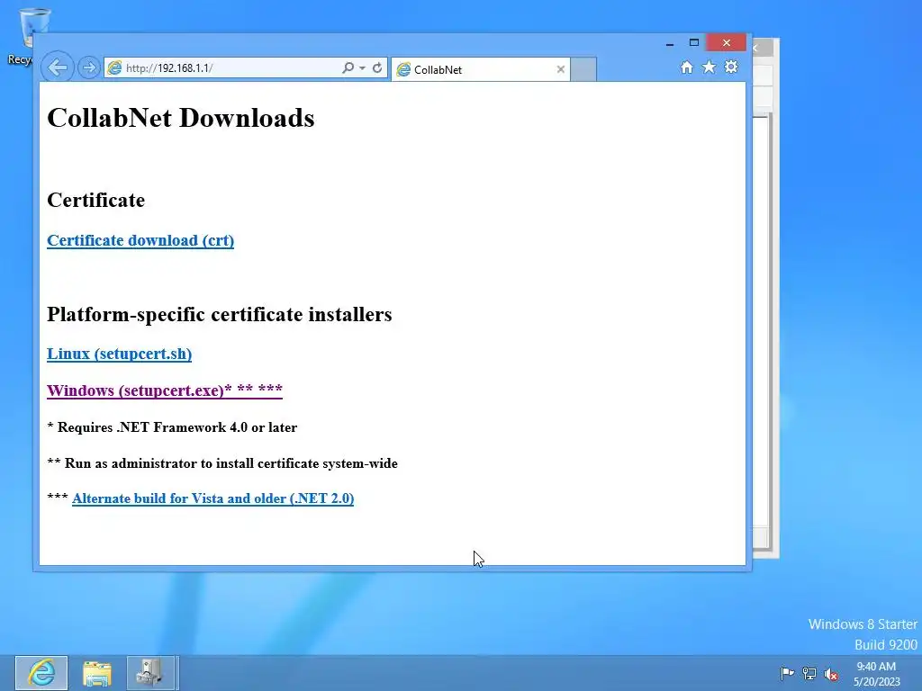Close the Internet Explorer window
Screen dimensions: 922x691
(x=727, y=43)
